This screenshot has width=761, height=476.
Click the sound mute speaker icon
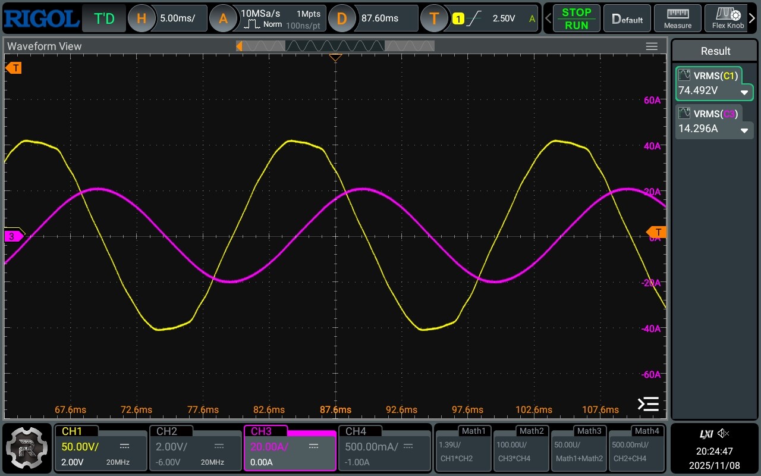coord(723,433)
